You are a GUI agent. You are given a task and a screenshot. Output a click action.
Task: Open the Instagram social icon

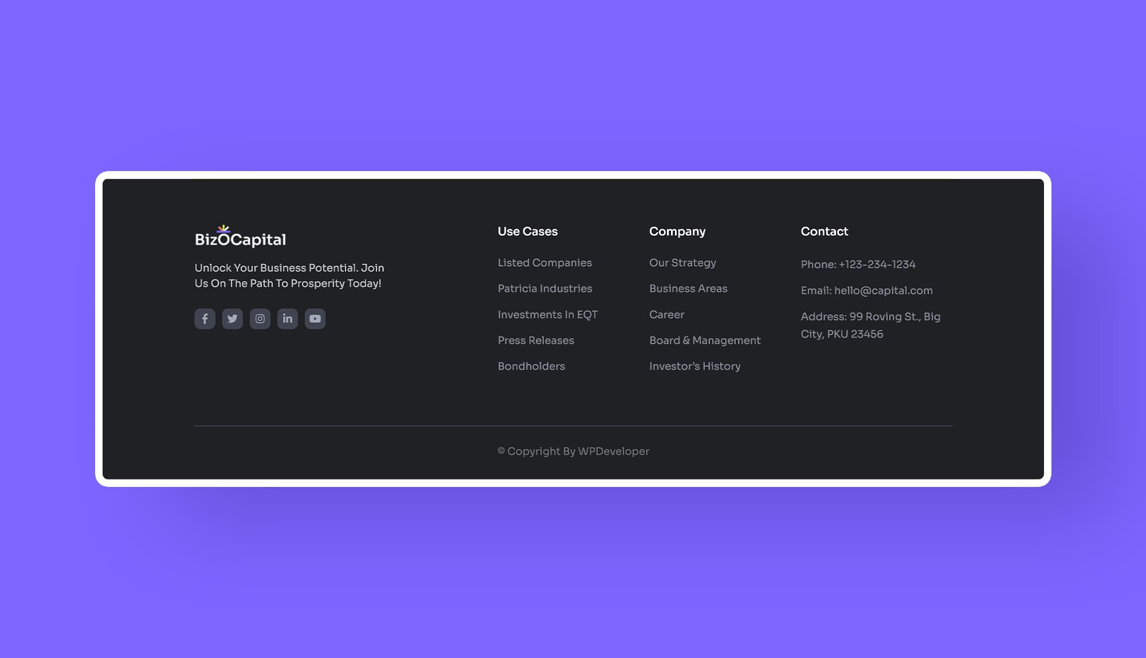click(x=260, y=319)
